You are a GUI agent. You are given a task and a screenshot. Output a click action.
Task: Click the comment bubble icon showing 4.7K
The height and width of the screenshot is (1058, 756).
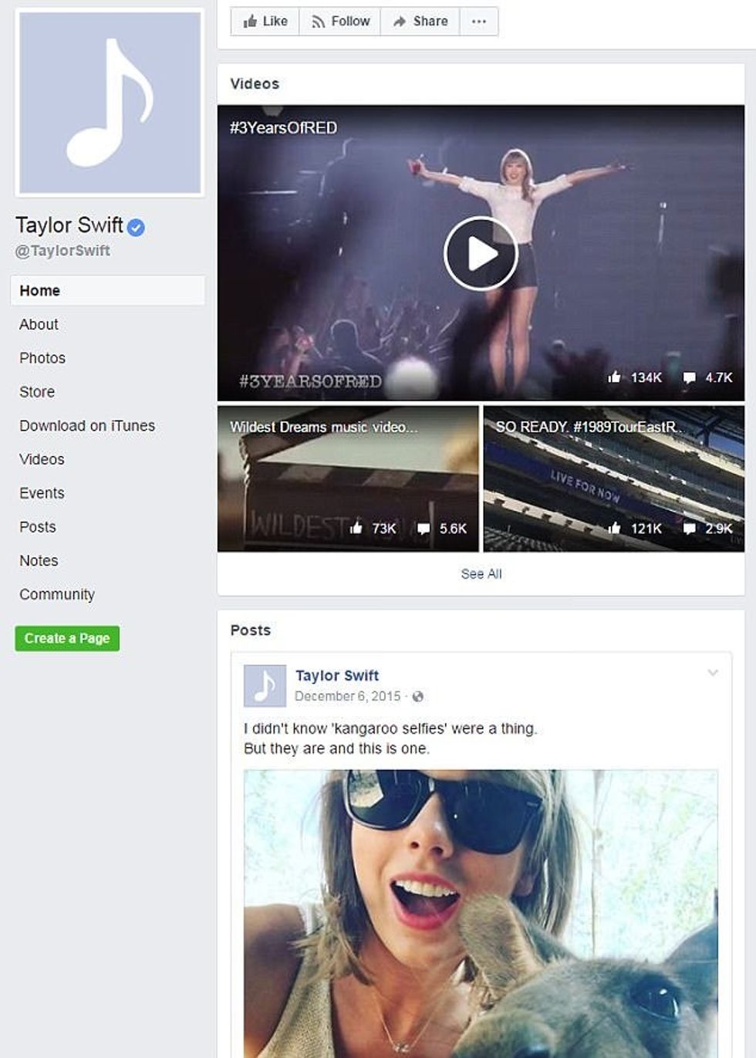coord(691,377)
